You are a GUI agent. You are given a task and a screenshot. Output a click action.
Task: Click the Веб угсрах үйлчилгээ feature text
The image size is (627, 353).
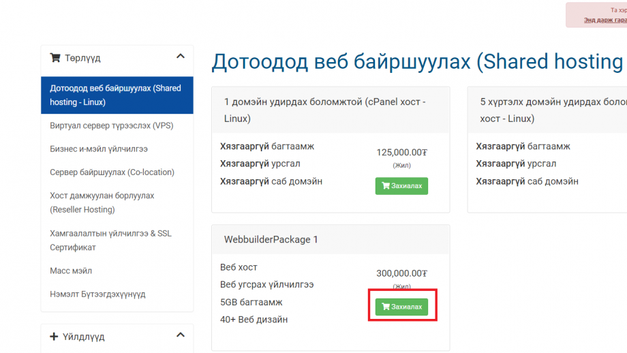point(266,285)
